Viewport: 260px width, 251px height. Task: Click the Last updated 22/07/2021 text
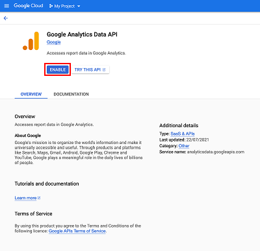(x=184, y=140)
